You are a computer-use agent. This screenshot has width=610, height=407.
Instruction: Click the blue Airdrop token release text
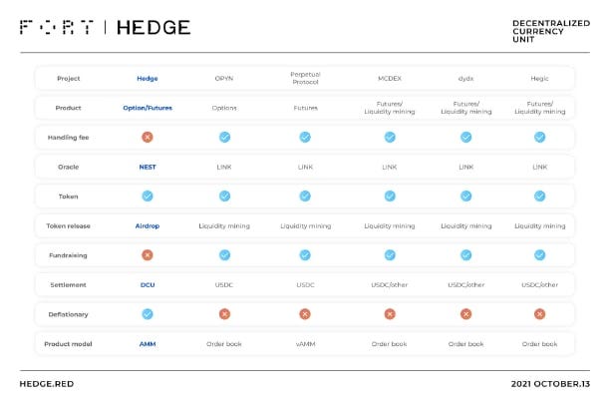(148, 225)
